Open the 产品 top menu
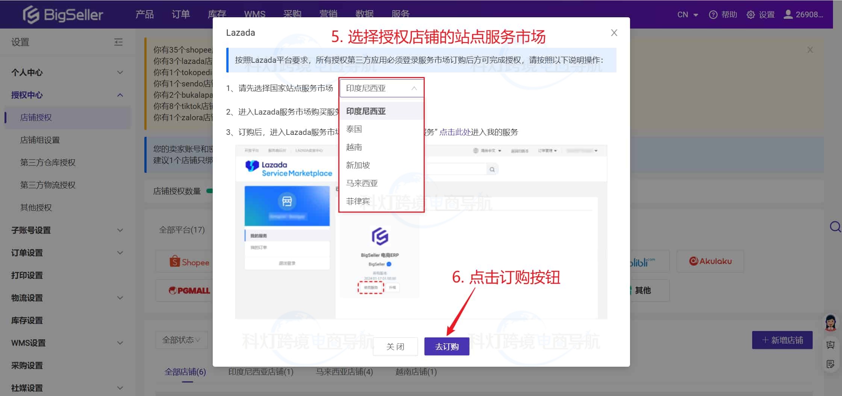Screen dimensions: 842x396 [144, 15]
